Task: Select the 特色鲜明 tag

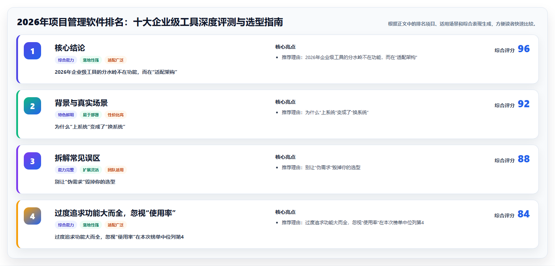Action: tap(66, 115)
